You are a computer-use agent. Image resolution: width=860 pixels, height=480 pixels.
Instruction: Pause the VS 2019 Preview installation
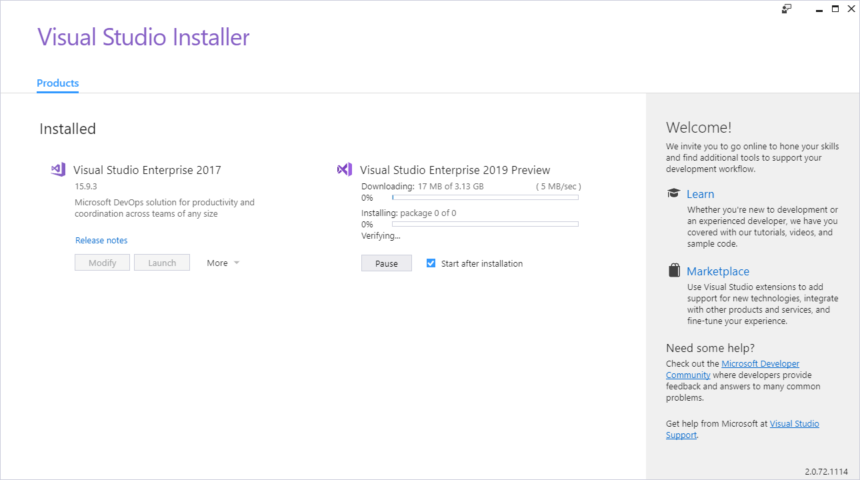[387, 263]
